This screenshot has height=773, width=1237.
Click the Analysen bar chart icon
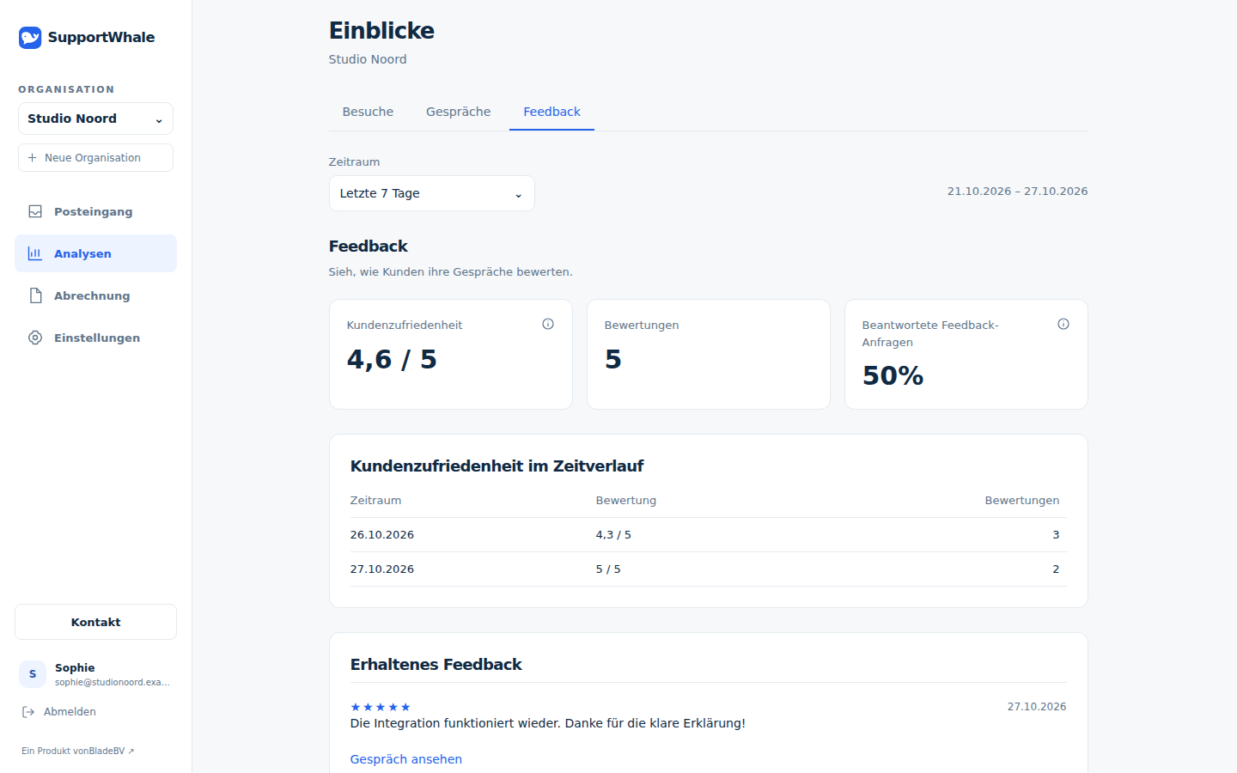pos(35,253)
